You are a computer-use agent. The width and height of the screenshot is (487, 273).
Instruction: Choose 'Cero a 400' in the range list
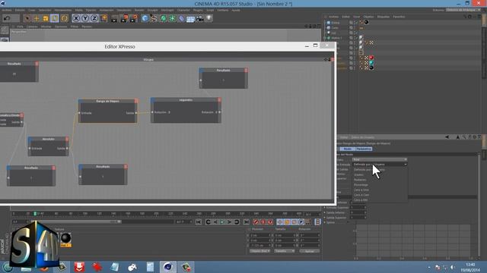point(361,200)
